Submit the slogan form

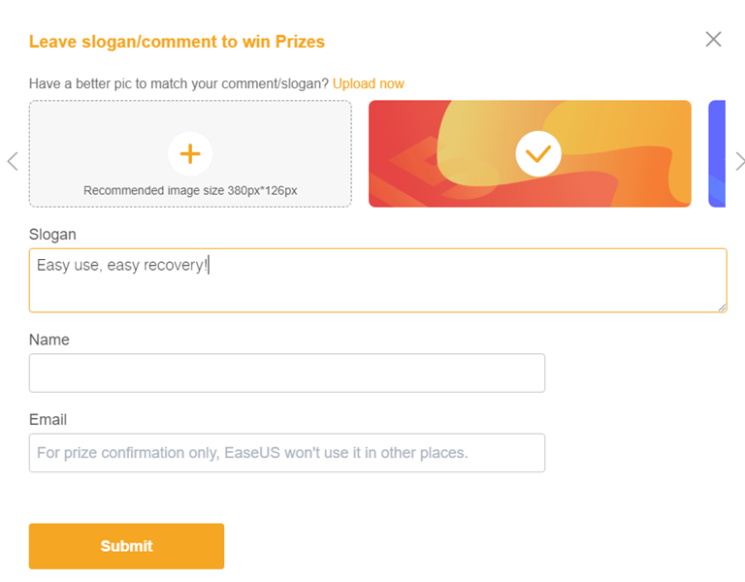point(126,546)
